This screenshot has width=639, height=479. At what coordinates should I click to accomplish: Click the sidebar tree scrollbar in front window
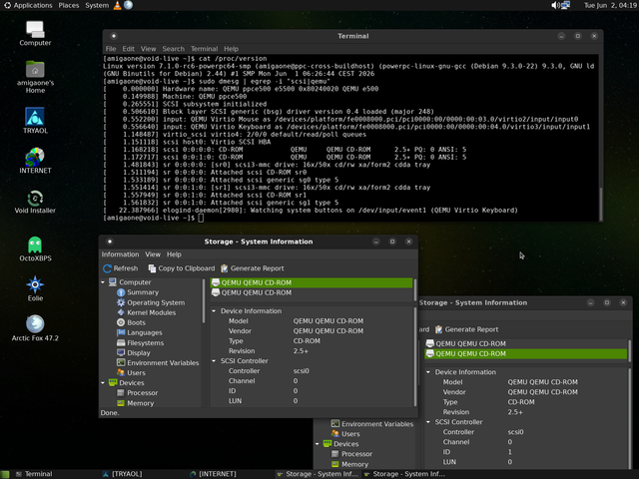204,301
